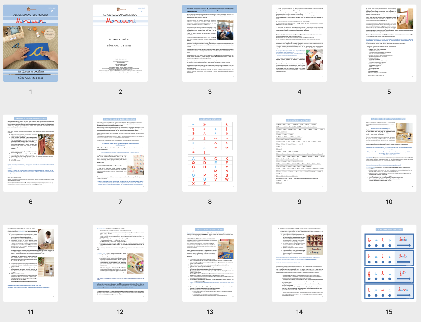Select the page 7 thumbnail
The height and width of the screenshot is (322, 421).
[x=120, y=153]
